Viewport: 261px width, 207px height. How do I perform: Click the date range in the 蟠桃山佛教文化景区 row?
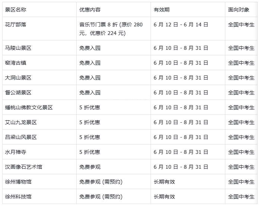181,107
